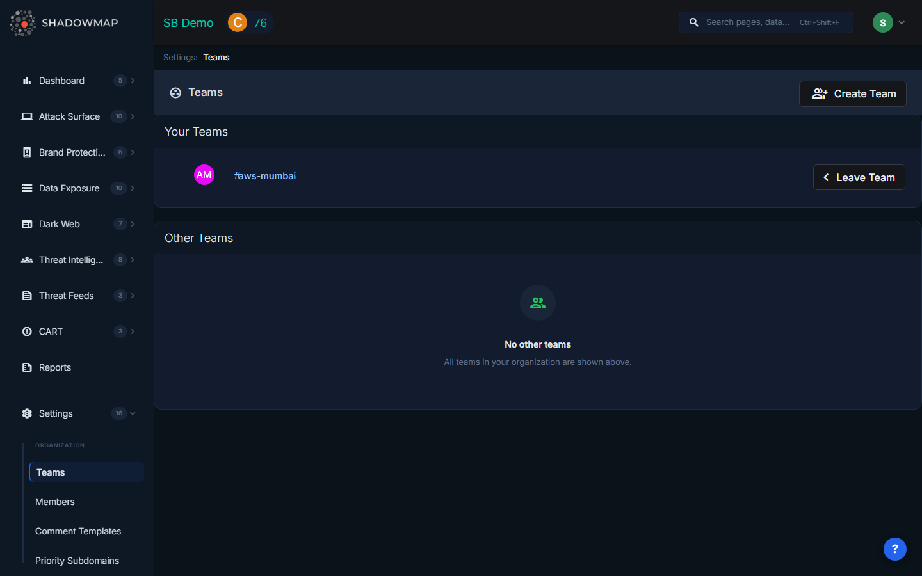Select Comment Templates in sidebar
Viewport: 922px width, 576px height.
point(78,531)
